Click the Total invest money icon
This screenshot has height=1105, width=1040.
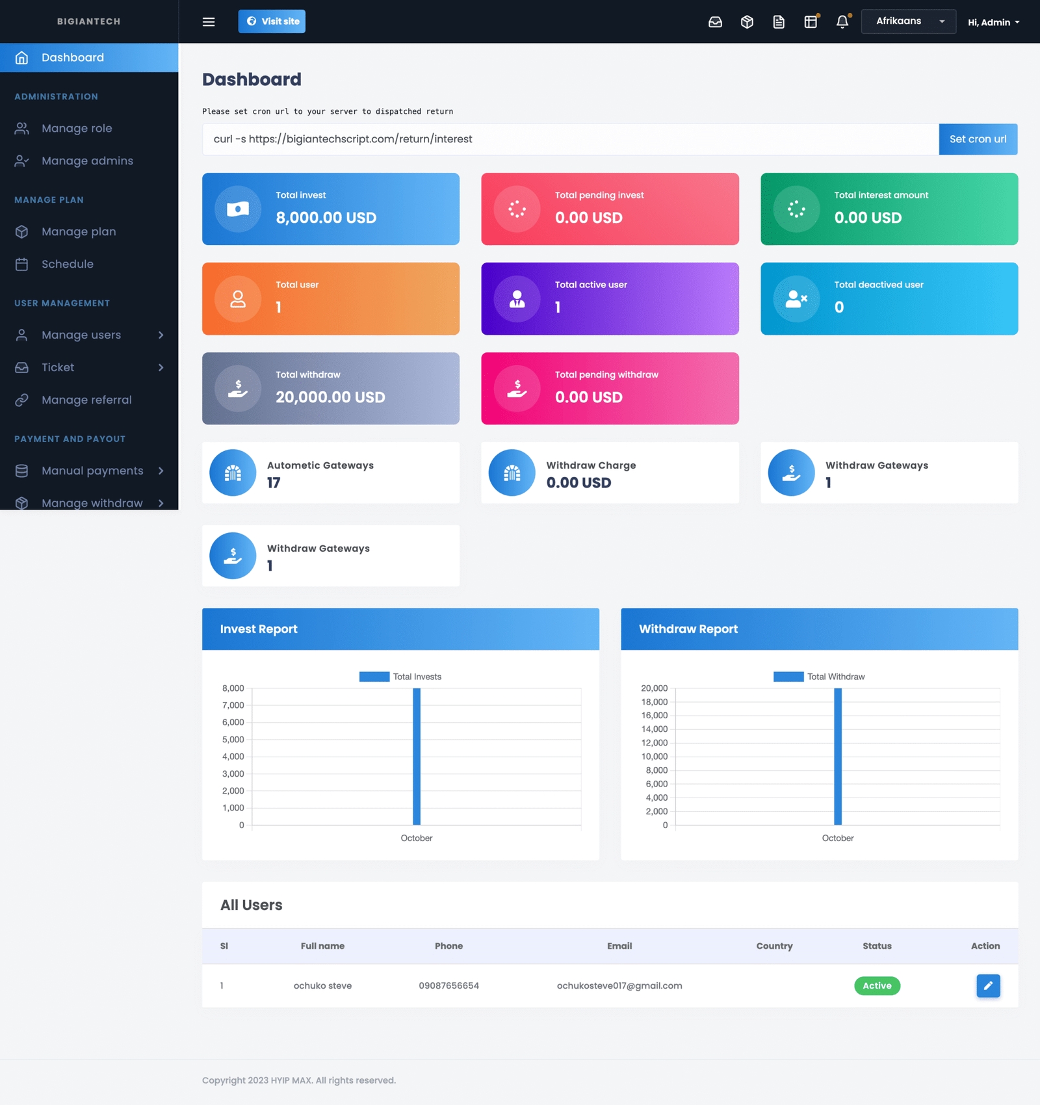tap(238, 209)
